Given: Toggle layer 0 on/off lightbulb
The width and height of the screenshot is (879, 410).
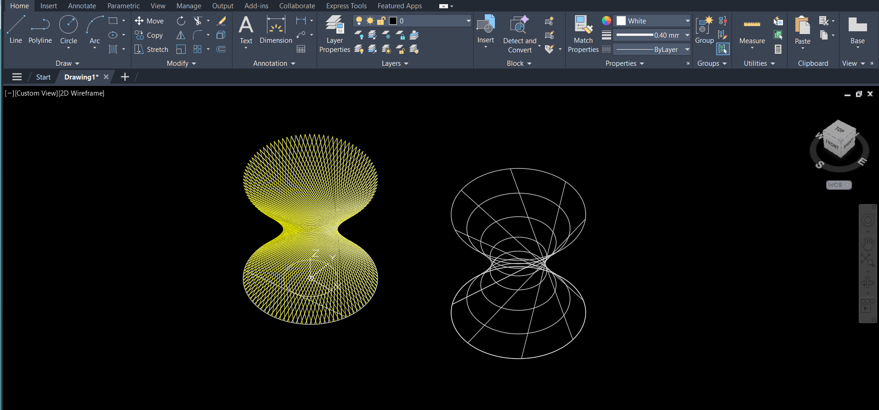Looking at the screenshot, I should click(x=359, y=21).
